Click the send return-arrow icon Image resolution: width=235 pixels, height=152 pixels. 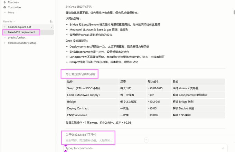tap(223, 148)
